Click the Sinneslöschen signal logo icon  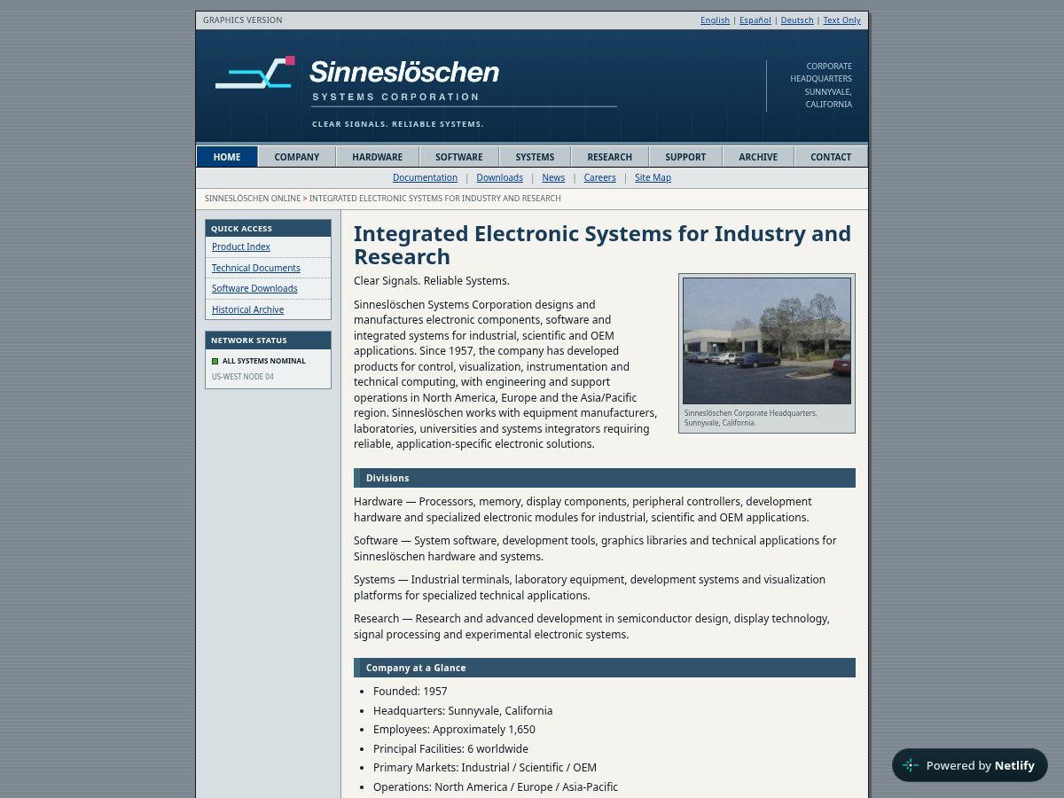254,73
